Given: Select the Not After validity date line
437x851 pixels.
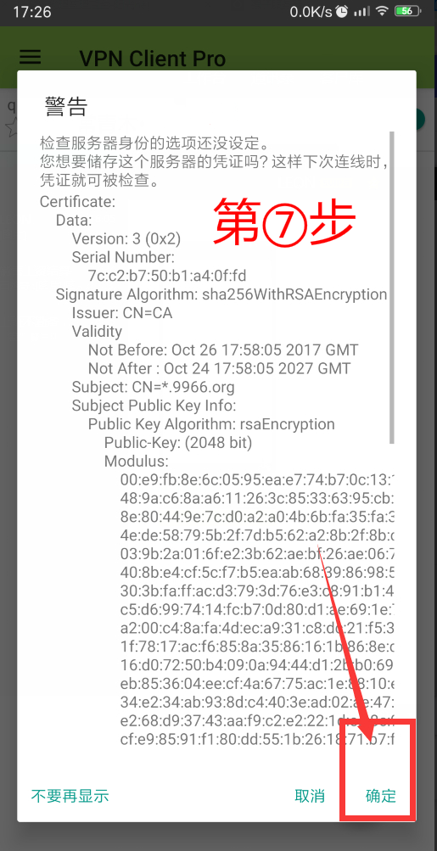Looking at the screenshot, I should click(x=219, y=368).
